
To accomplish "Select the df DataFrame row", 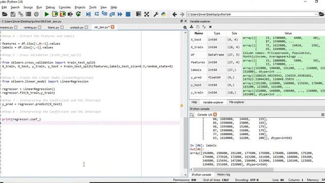I will [x=257, y=55].
